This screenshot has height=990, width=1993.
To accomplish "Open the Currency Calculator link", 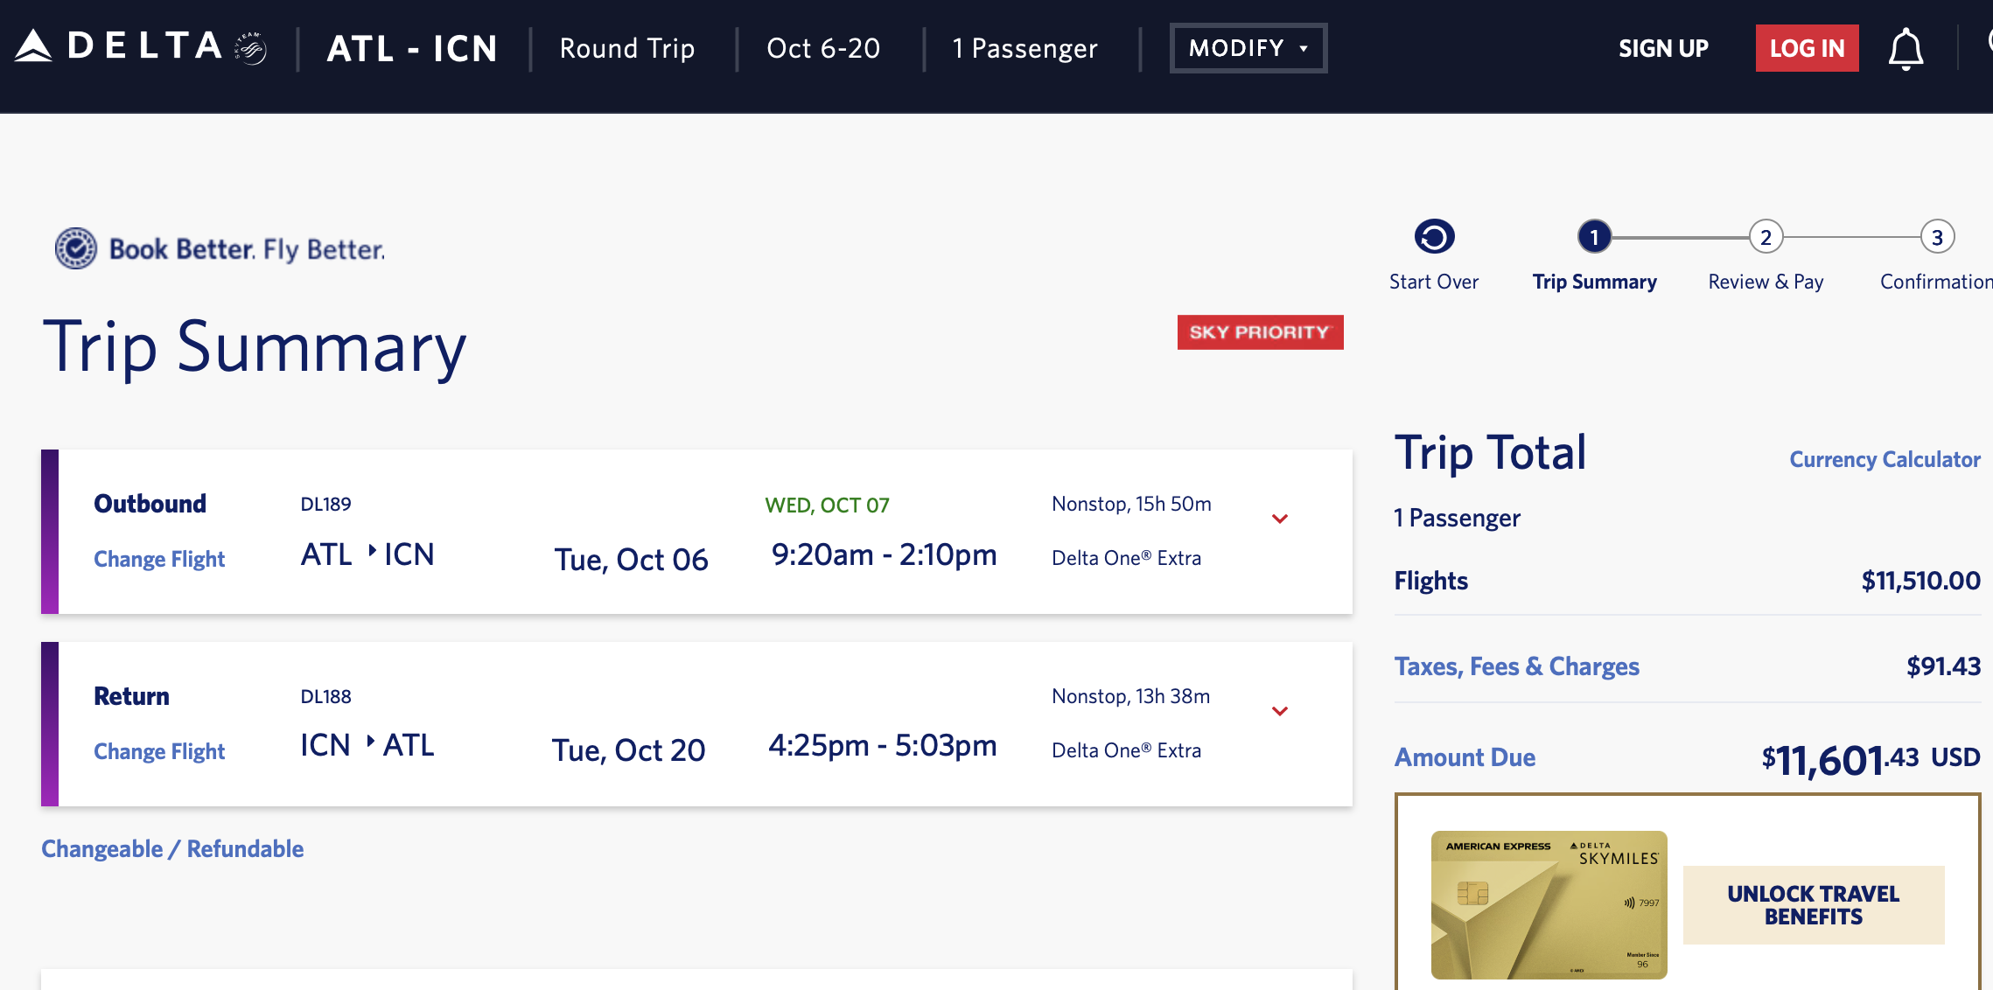I will [x=1885, y=460].
